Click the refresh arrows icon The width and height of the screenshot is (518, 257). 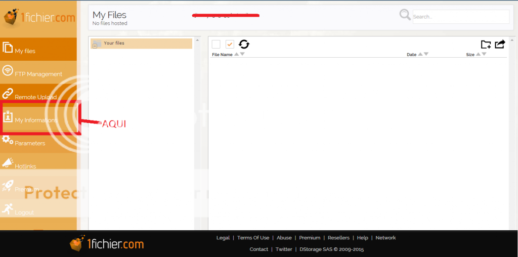(x=244, y=45)
